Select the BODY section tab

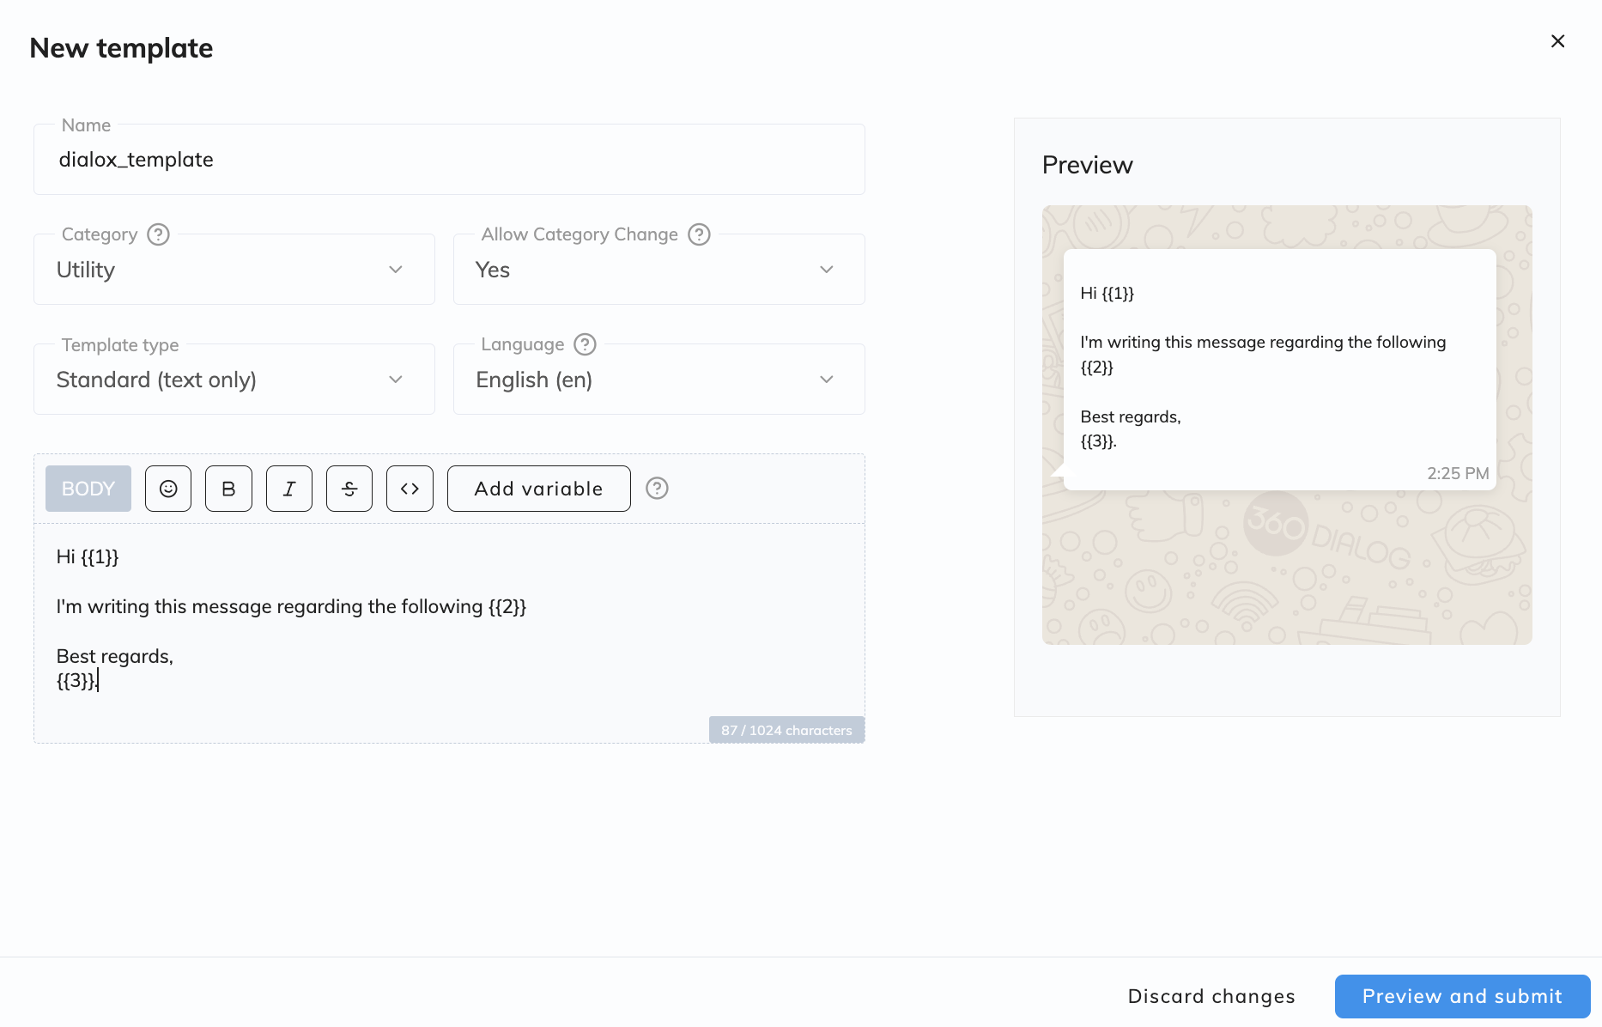tap(88, 489)
